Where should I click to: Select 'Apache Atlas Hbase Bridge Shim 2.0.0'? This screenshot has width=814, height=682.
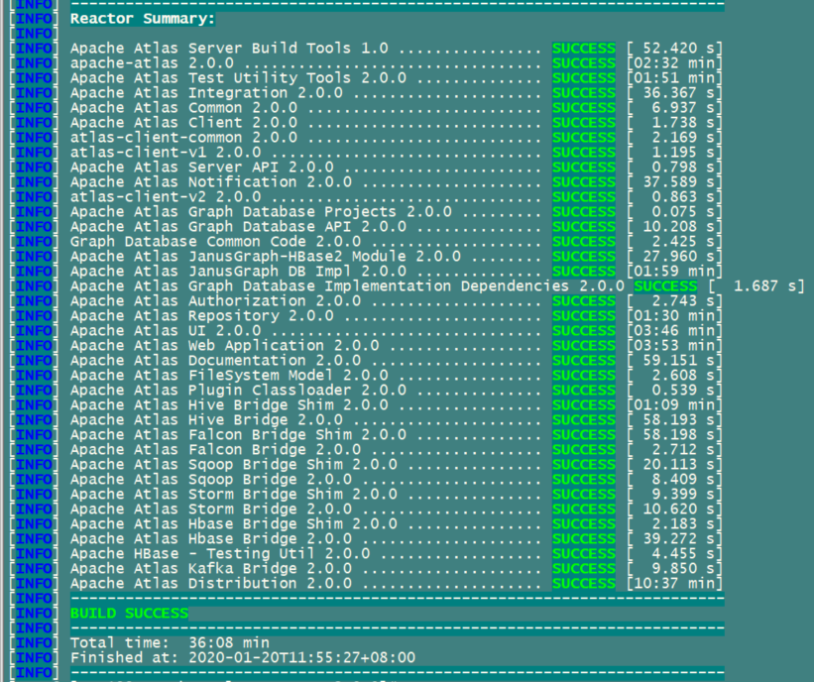pyautogui.click(x=234, y=524)
